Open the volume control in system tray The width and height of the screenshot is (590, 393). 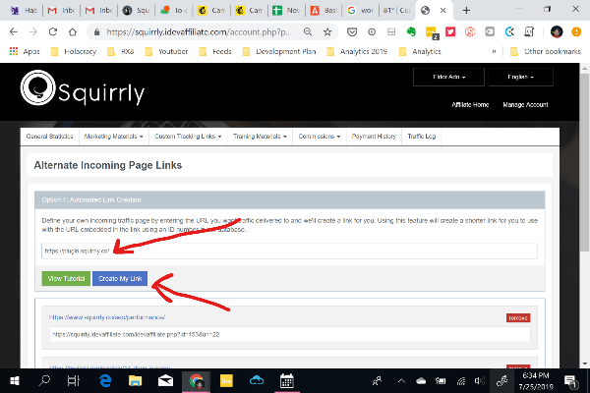(x=480, y=381)
